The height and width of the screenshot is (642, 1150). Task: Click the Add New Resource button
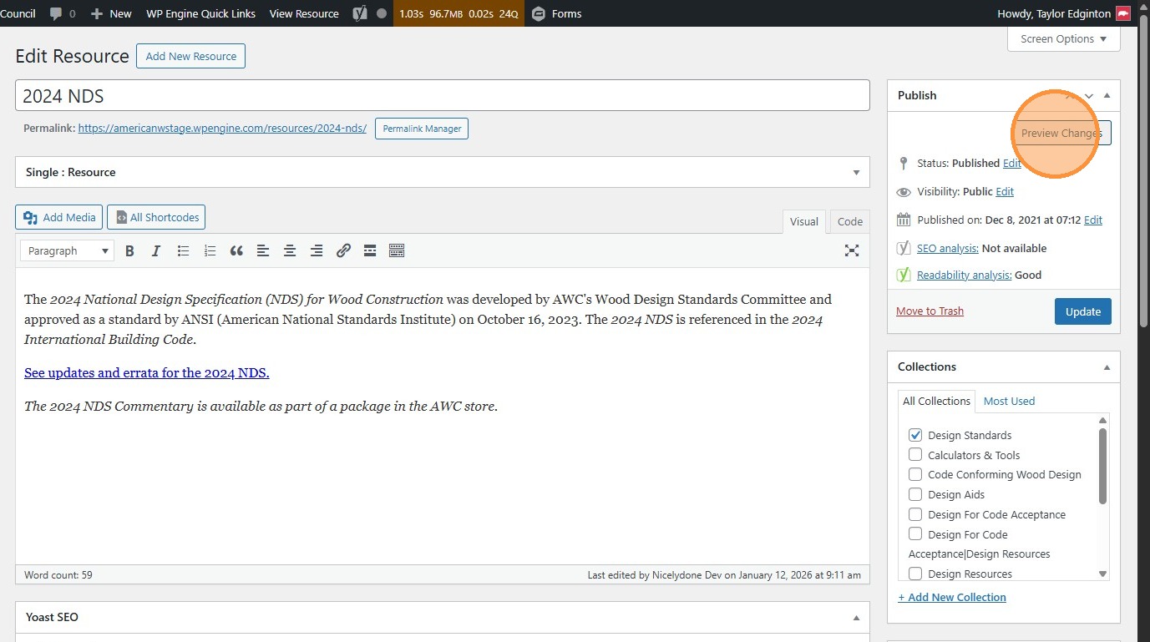click(191, 56)
